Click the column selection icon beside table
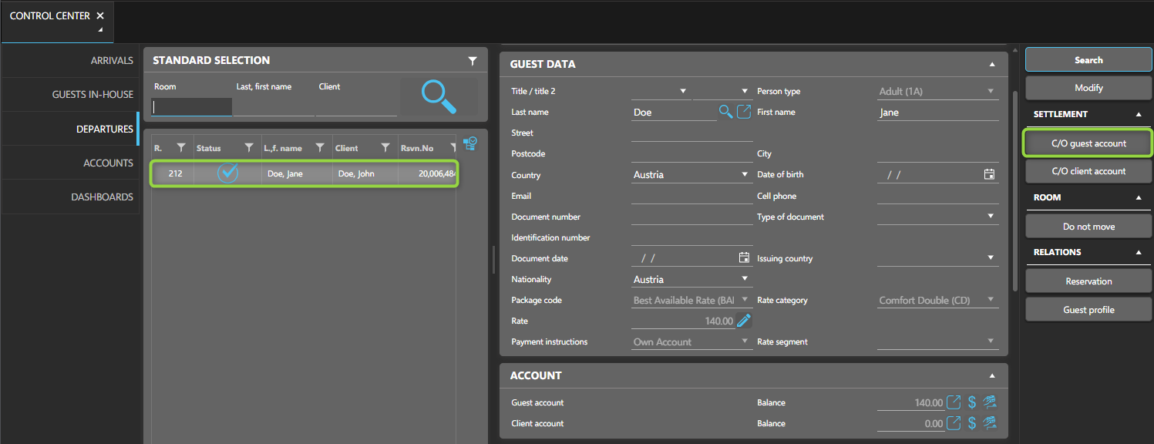The image size is (1154, 444). [x=470, y=144]
